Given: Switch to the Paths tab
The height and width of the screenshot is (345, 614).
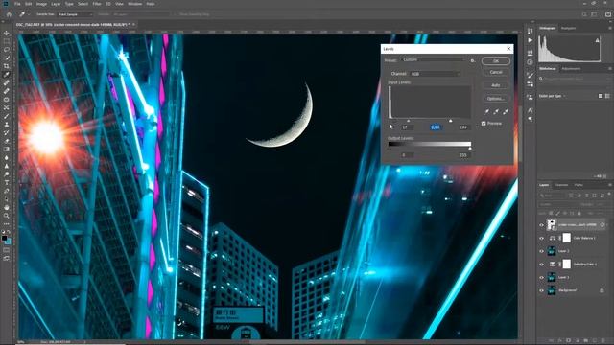Looking at the screenshot, I should click(579, 185).
